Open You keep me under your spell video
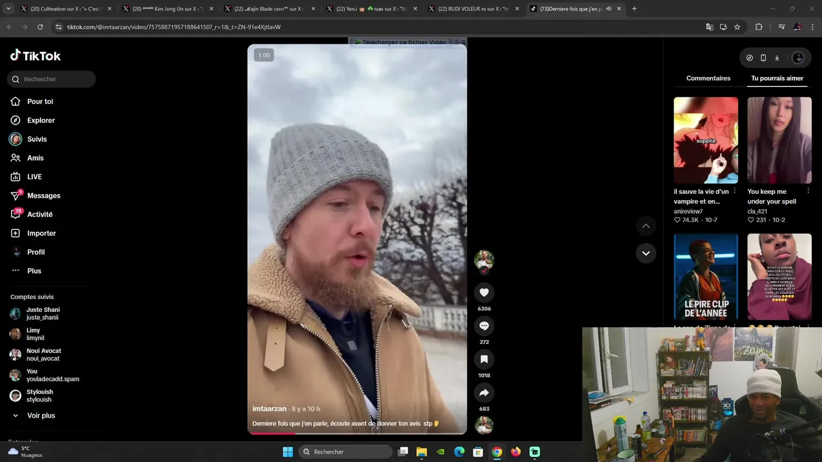Image resolution: width=822 pixels, height=462 pixels. click(x=780, y=140)
